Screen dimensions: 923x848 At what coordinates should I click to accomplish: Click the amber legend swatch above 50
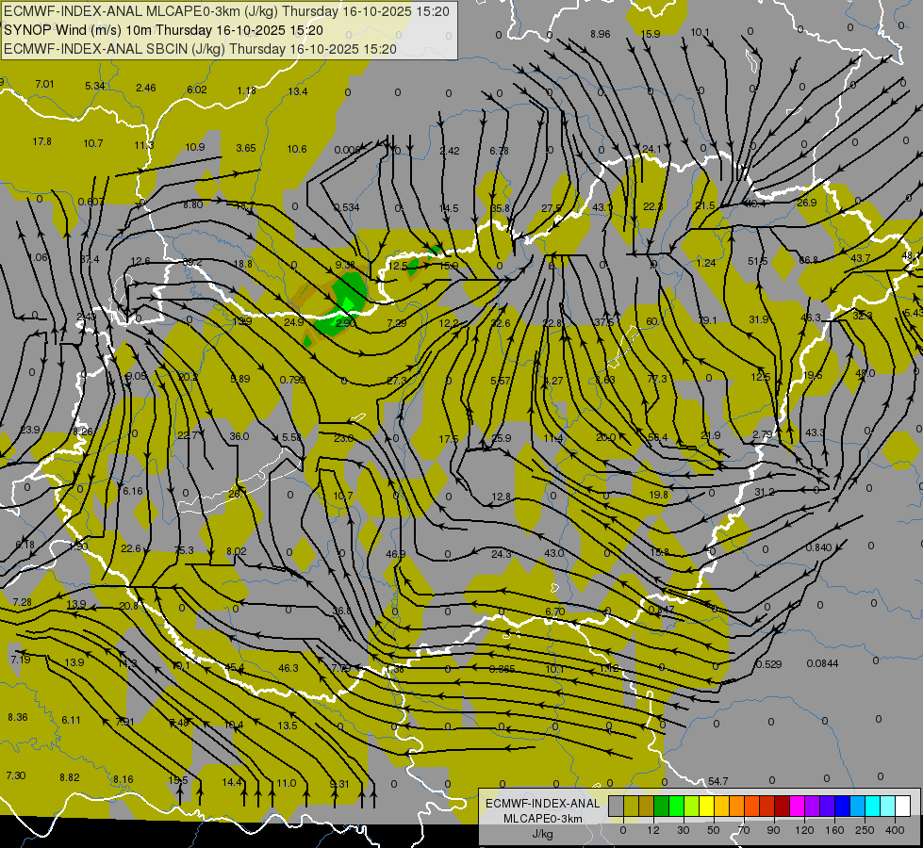click(x=721, y=807)
